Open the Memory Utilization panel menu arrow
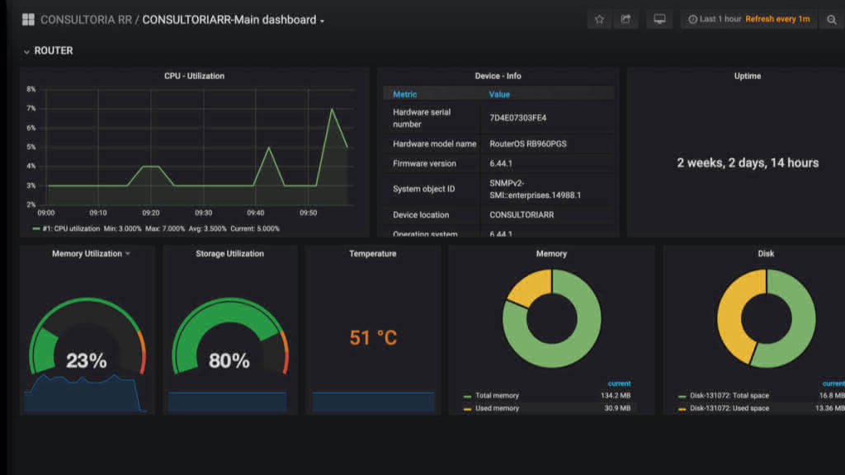 pyautogui.click(x=128, y=254)
